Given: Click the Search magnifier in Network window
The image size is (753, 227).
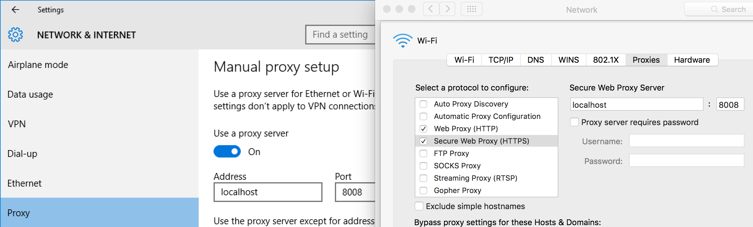Looking at the screenshot, I should click(x=715, y=9).
